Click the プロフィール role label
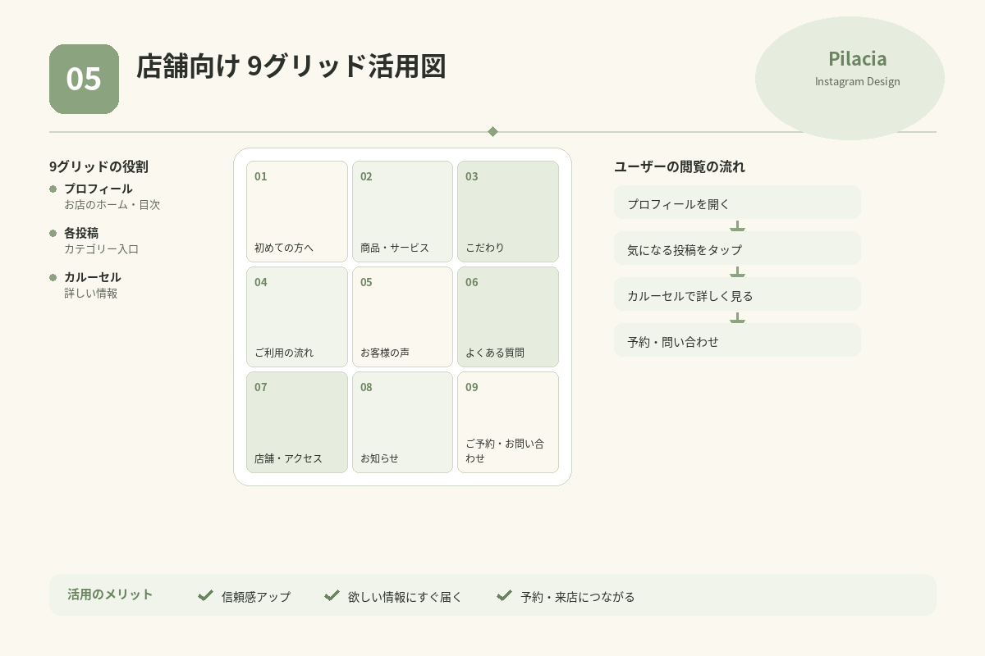Viewport: 985px width, 656px height. (x=98, y=189)
